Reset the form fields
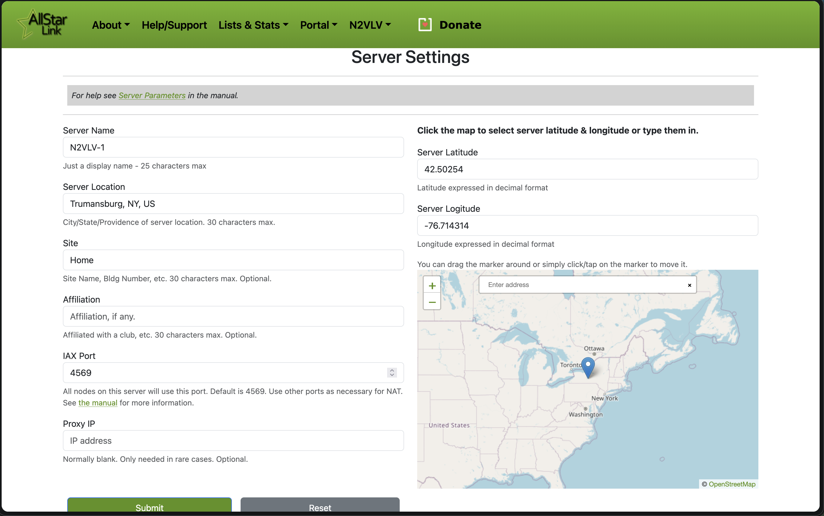 tap(319, 508)
